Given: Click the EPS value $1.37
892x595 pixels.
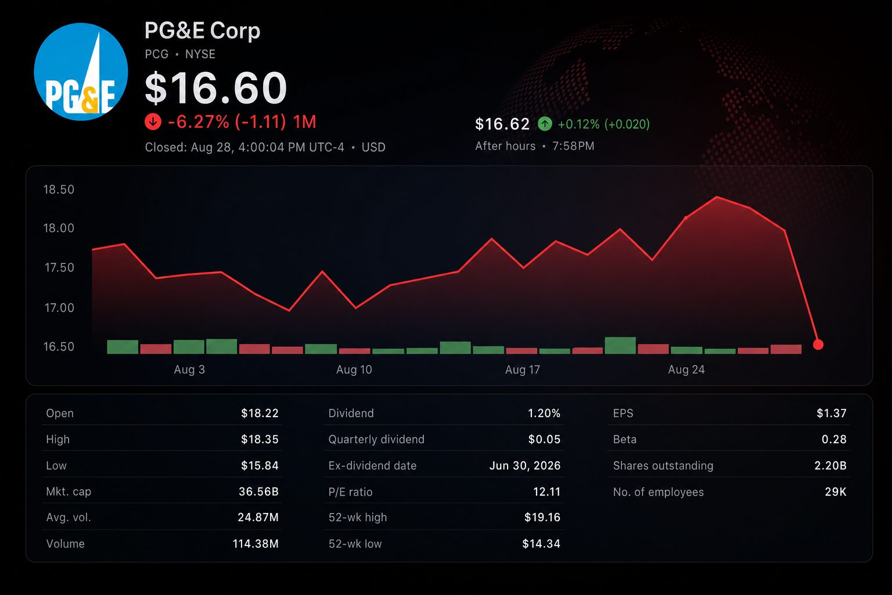Looking at the screenshot, I should coord(832,413).
